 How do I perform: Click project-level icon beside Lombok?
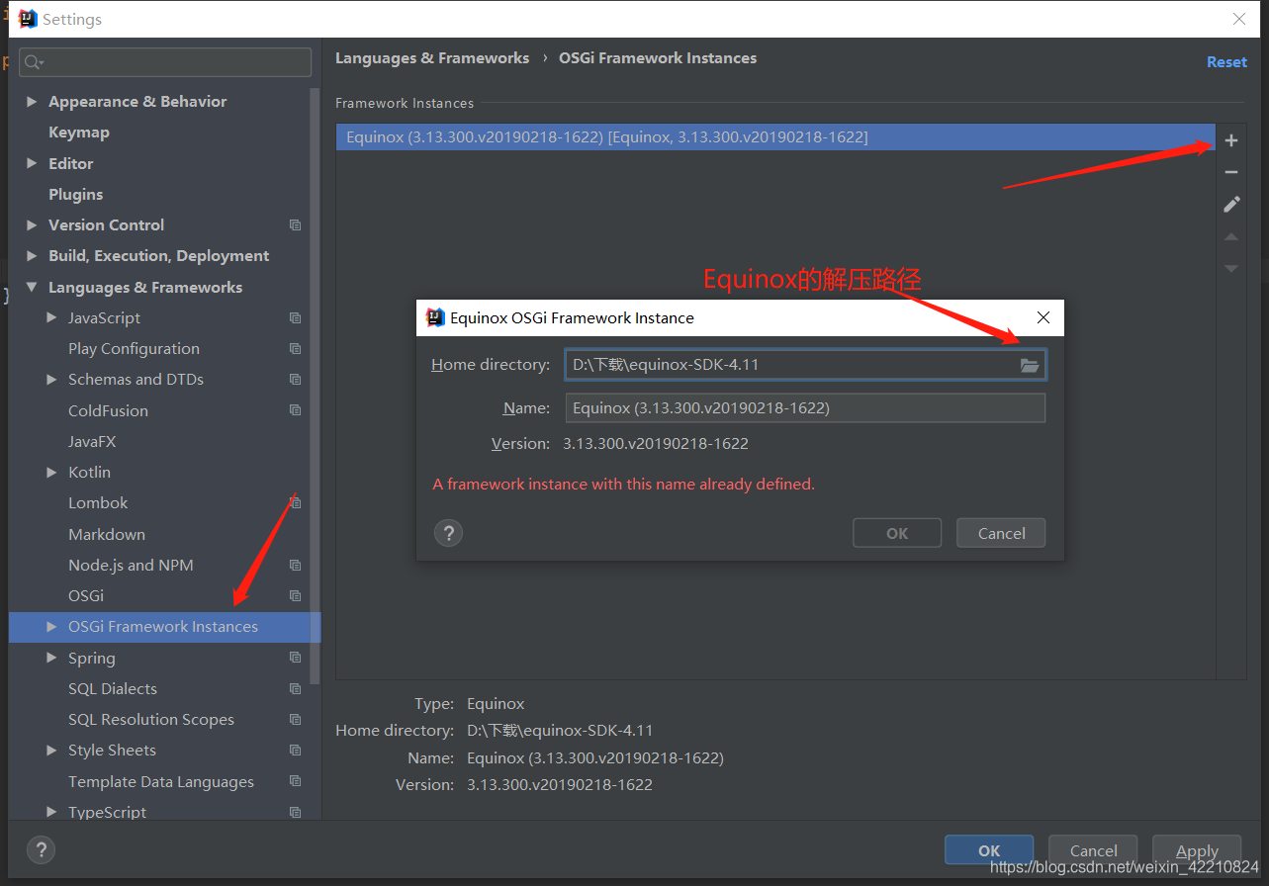click(x=295, y=503)
